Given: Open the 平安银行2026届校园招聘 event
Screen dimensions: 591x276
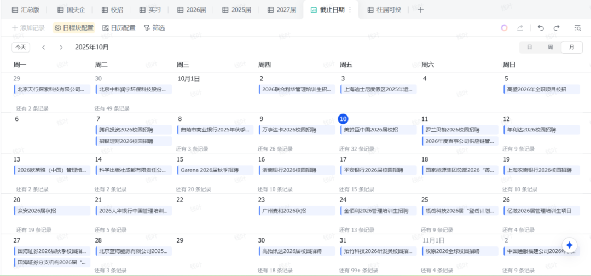Looking at the screenshot, I should point(379,170).
